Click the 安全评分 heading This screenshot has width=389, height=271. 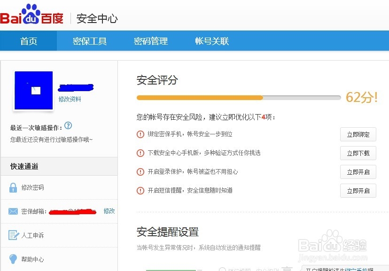click(157, 80)
